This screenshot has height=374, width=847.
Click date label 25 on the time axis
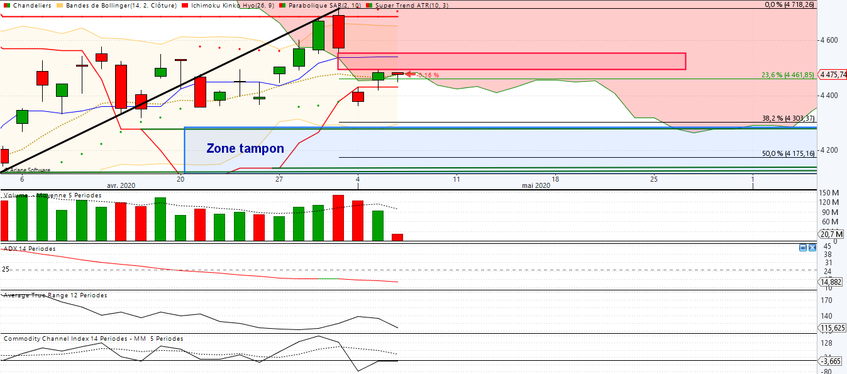(x=654, y=179)
